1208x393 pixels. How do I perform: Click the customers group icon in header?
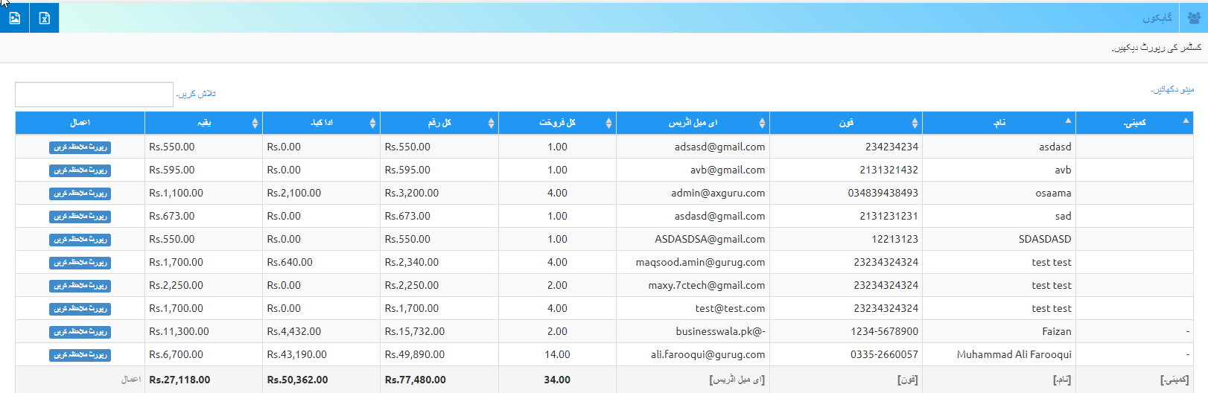(x=1194, y=18)
